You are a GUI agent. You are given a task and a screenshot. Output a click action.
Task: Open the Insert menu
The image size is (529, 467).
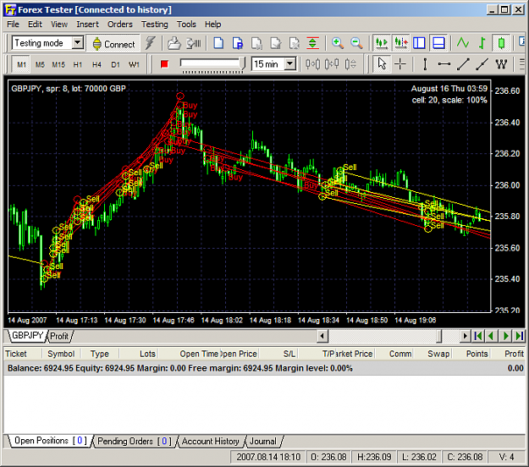tap(87, 25)
